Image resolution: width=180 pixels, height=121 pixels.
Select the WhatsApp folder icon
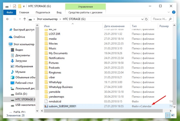pos(46,82)
